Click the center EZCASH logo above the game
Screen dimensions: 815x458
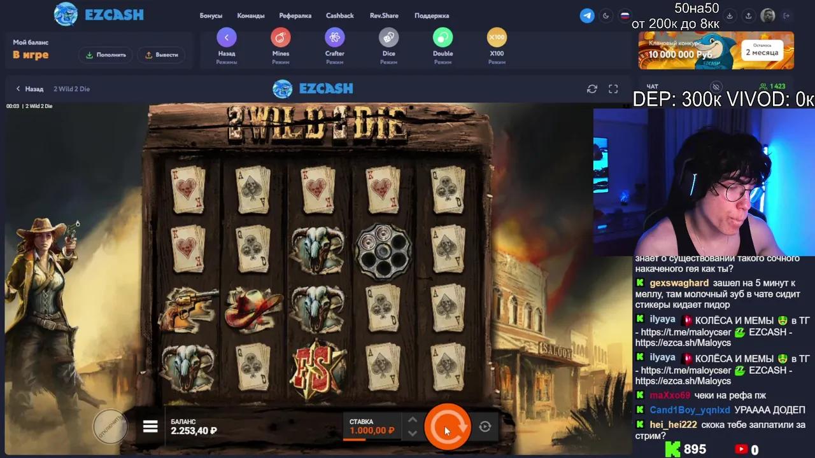click(x=313, y=89)
